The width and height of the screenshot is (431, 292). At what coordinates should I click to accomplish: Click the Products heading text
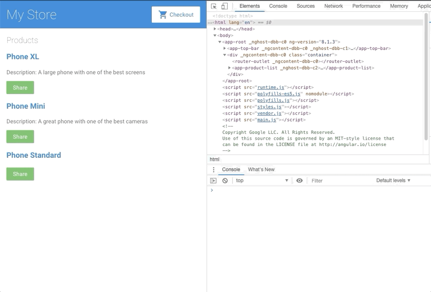click(x=22, y=40)
